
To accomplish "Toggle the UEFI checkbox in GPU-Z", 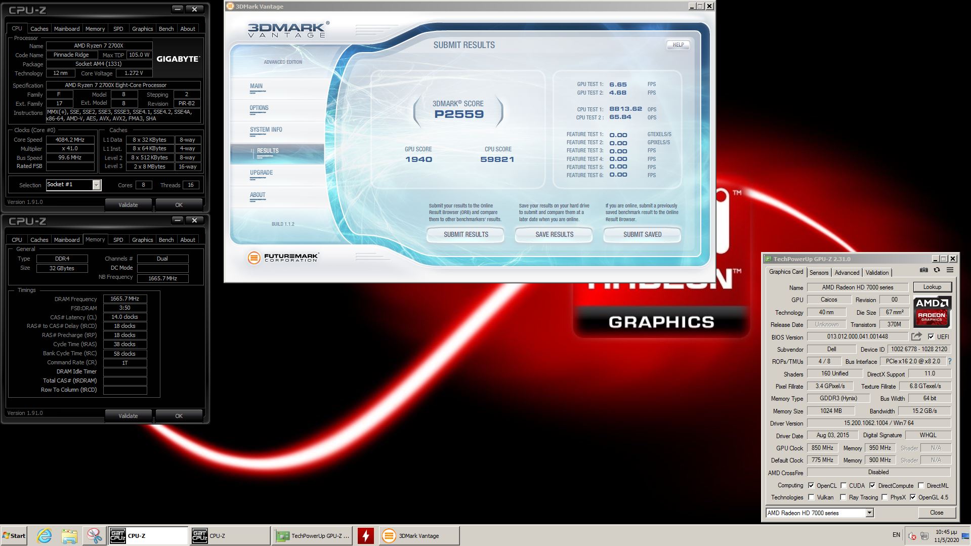I will [931, 337].
